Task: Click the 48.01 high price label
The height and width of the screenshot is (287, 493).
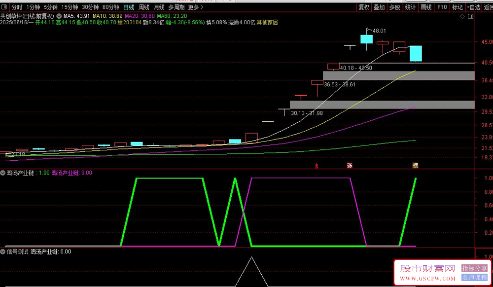Action: tap(379, 31)
